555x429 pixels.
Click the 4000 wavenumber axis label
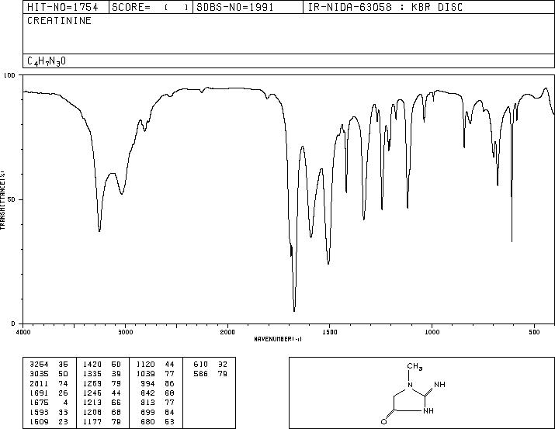pyautogui.click(x=23, y=332)
